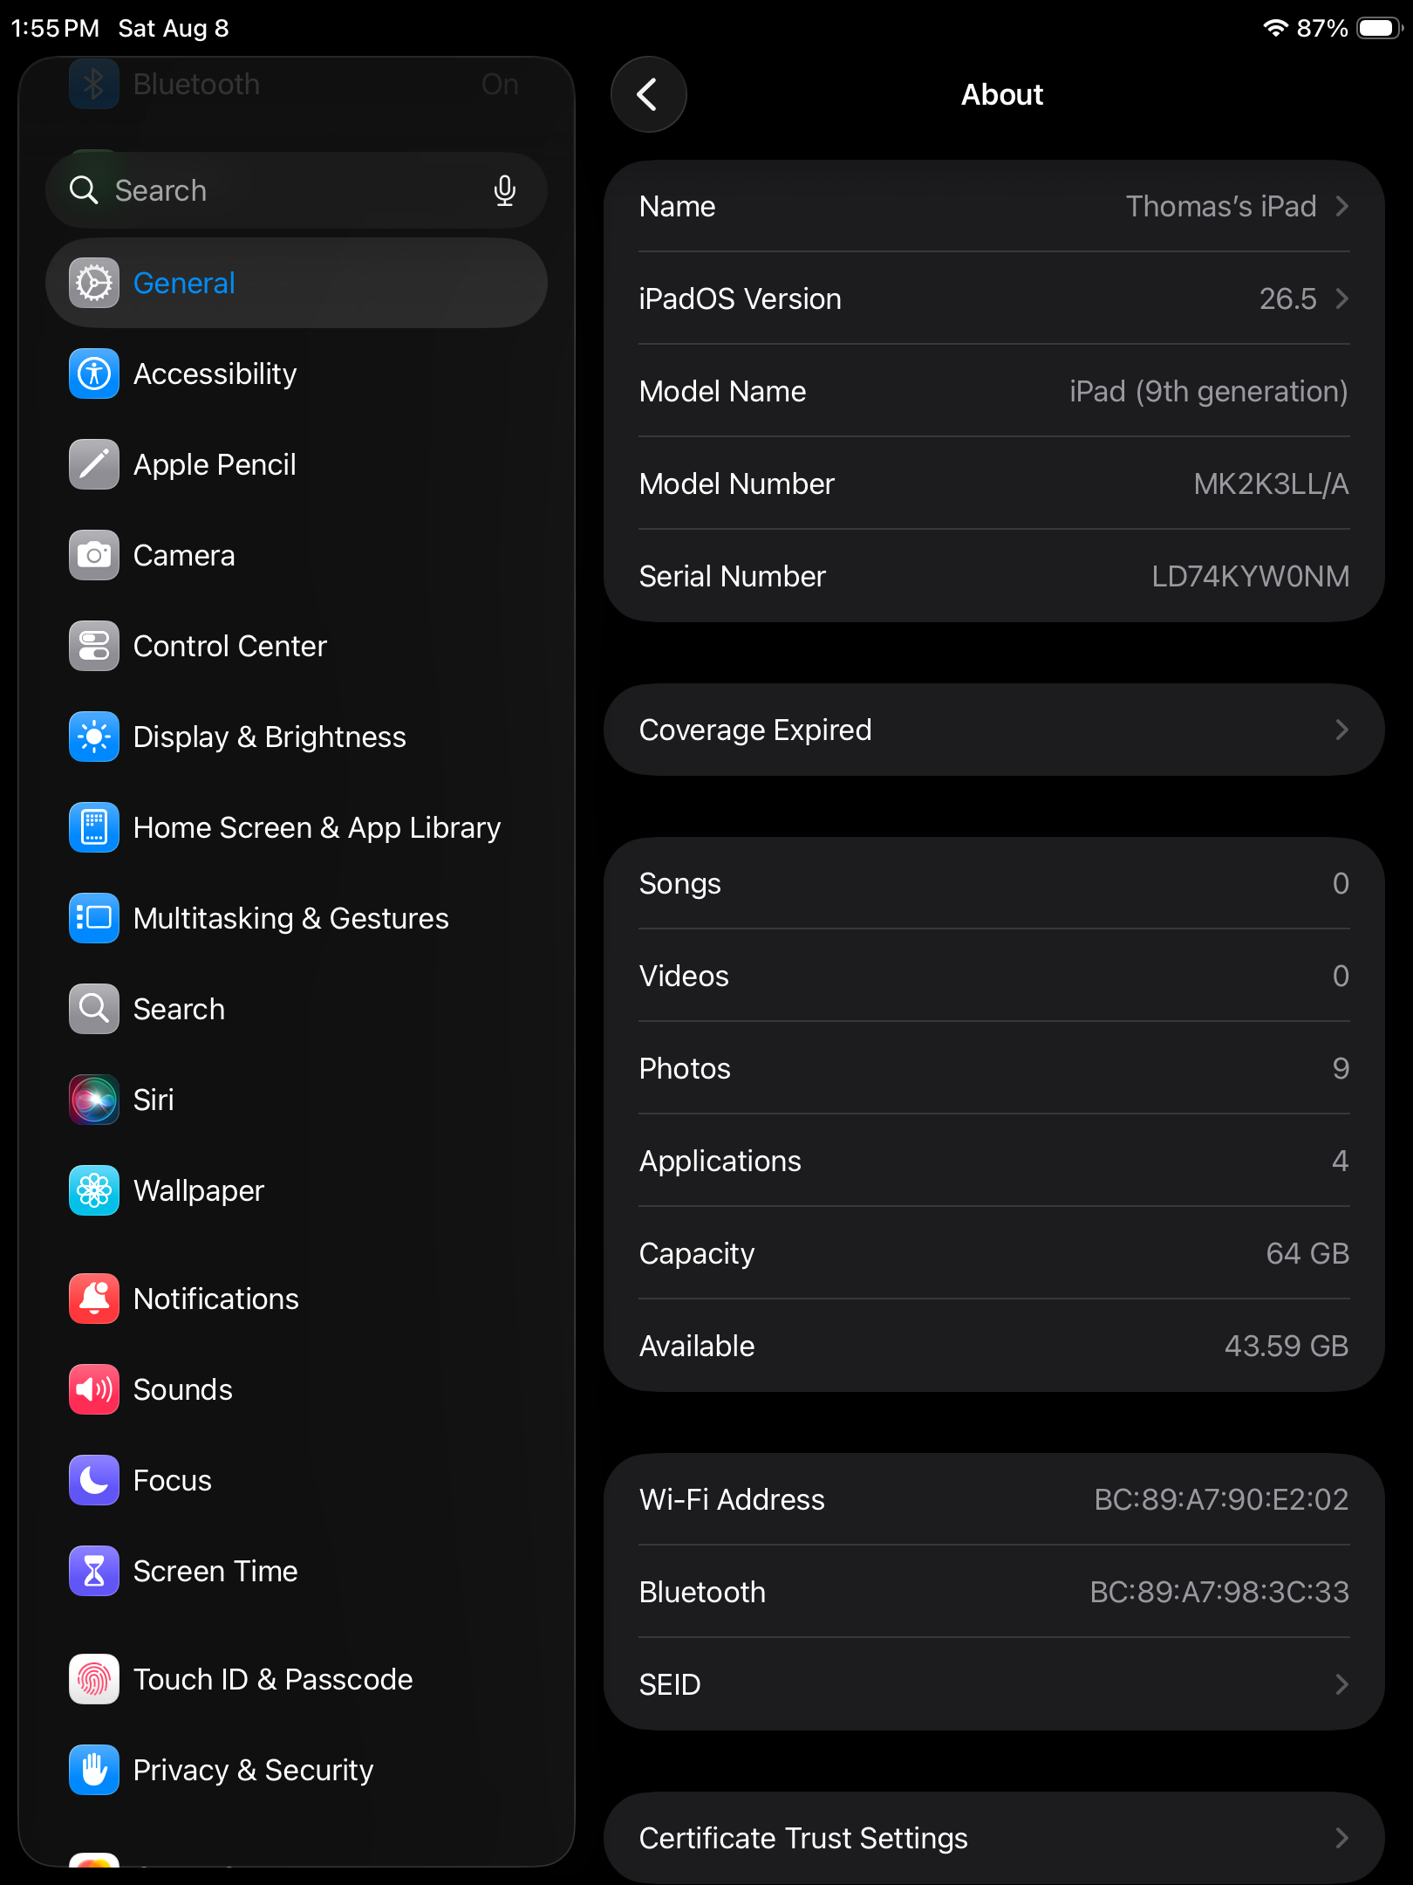The height and width of the screenshot is (1885, 1413).
Task: Tap the magnifier in the search bar
Action: tap(84, 190)
